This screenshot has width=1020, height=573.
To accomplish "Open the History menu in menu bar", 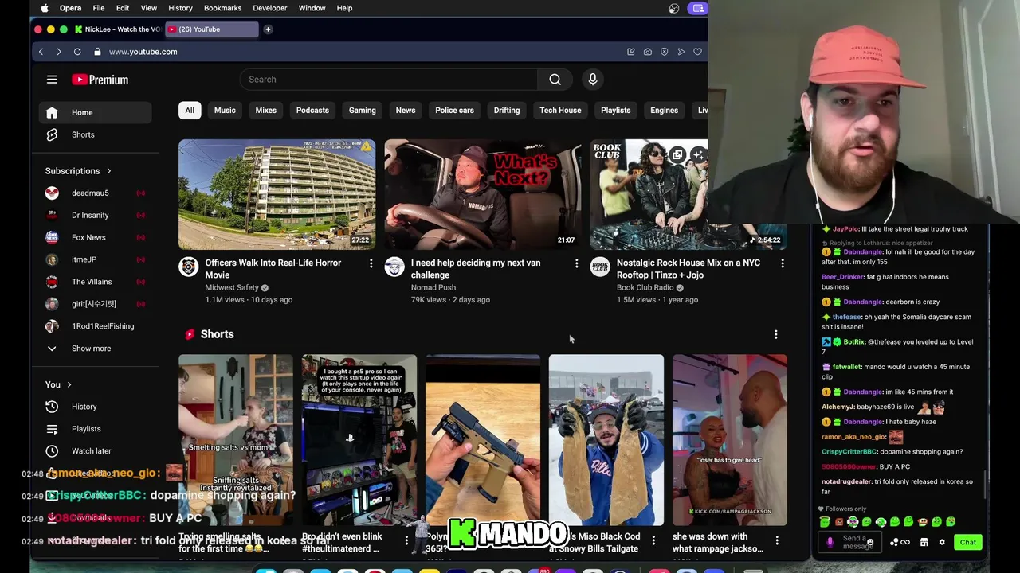I will pos(180,8).
